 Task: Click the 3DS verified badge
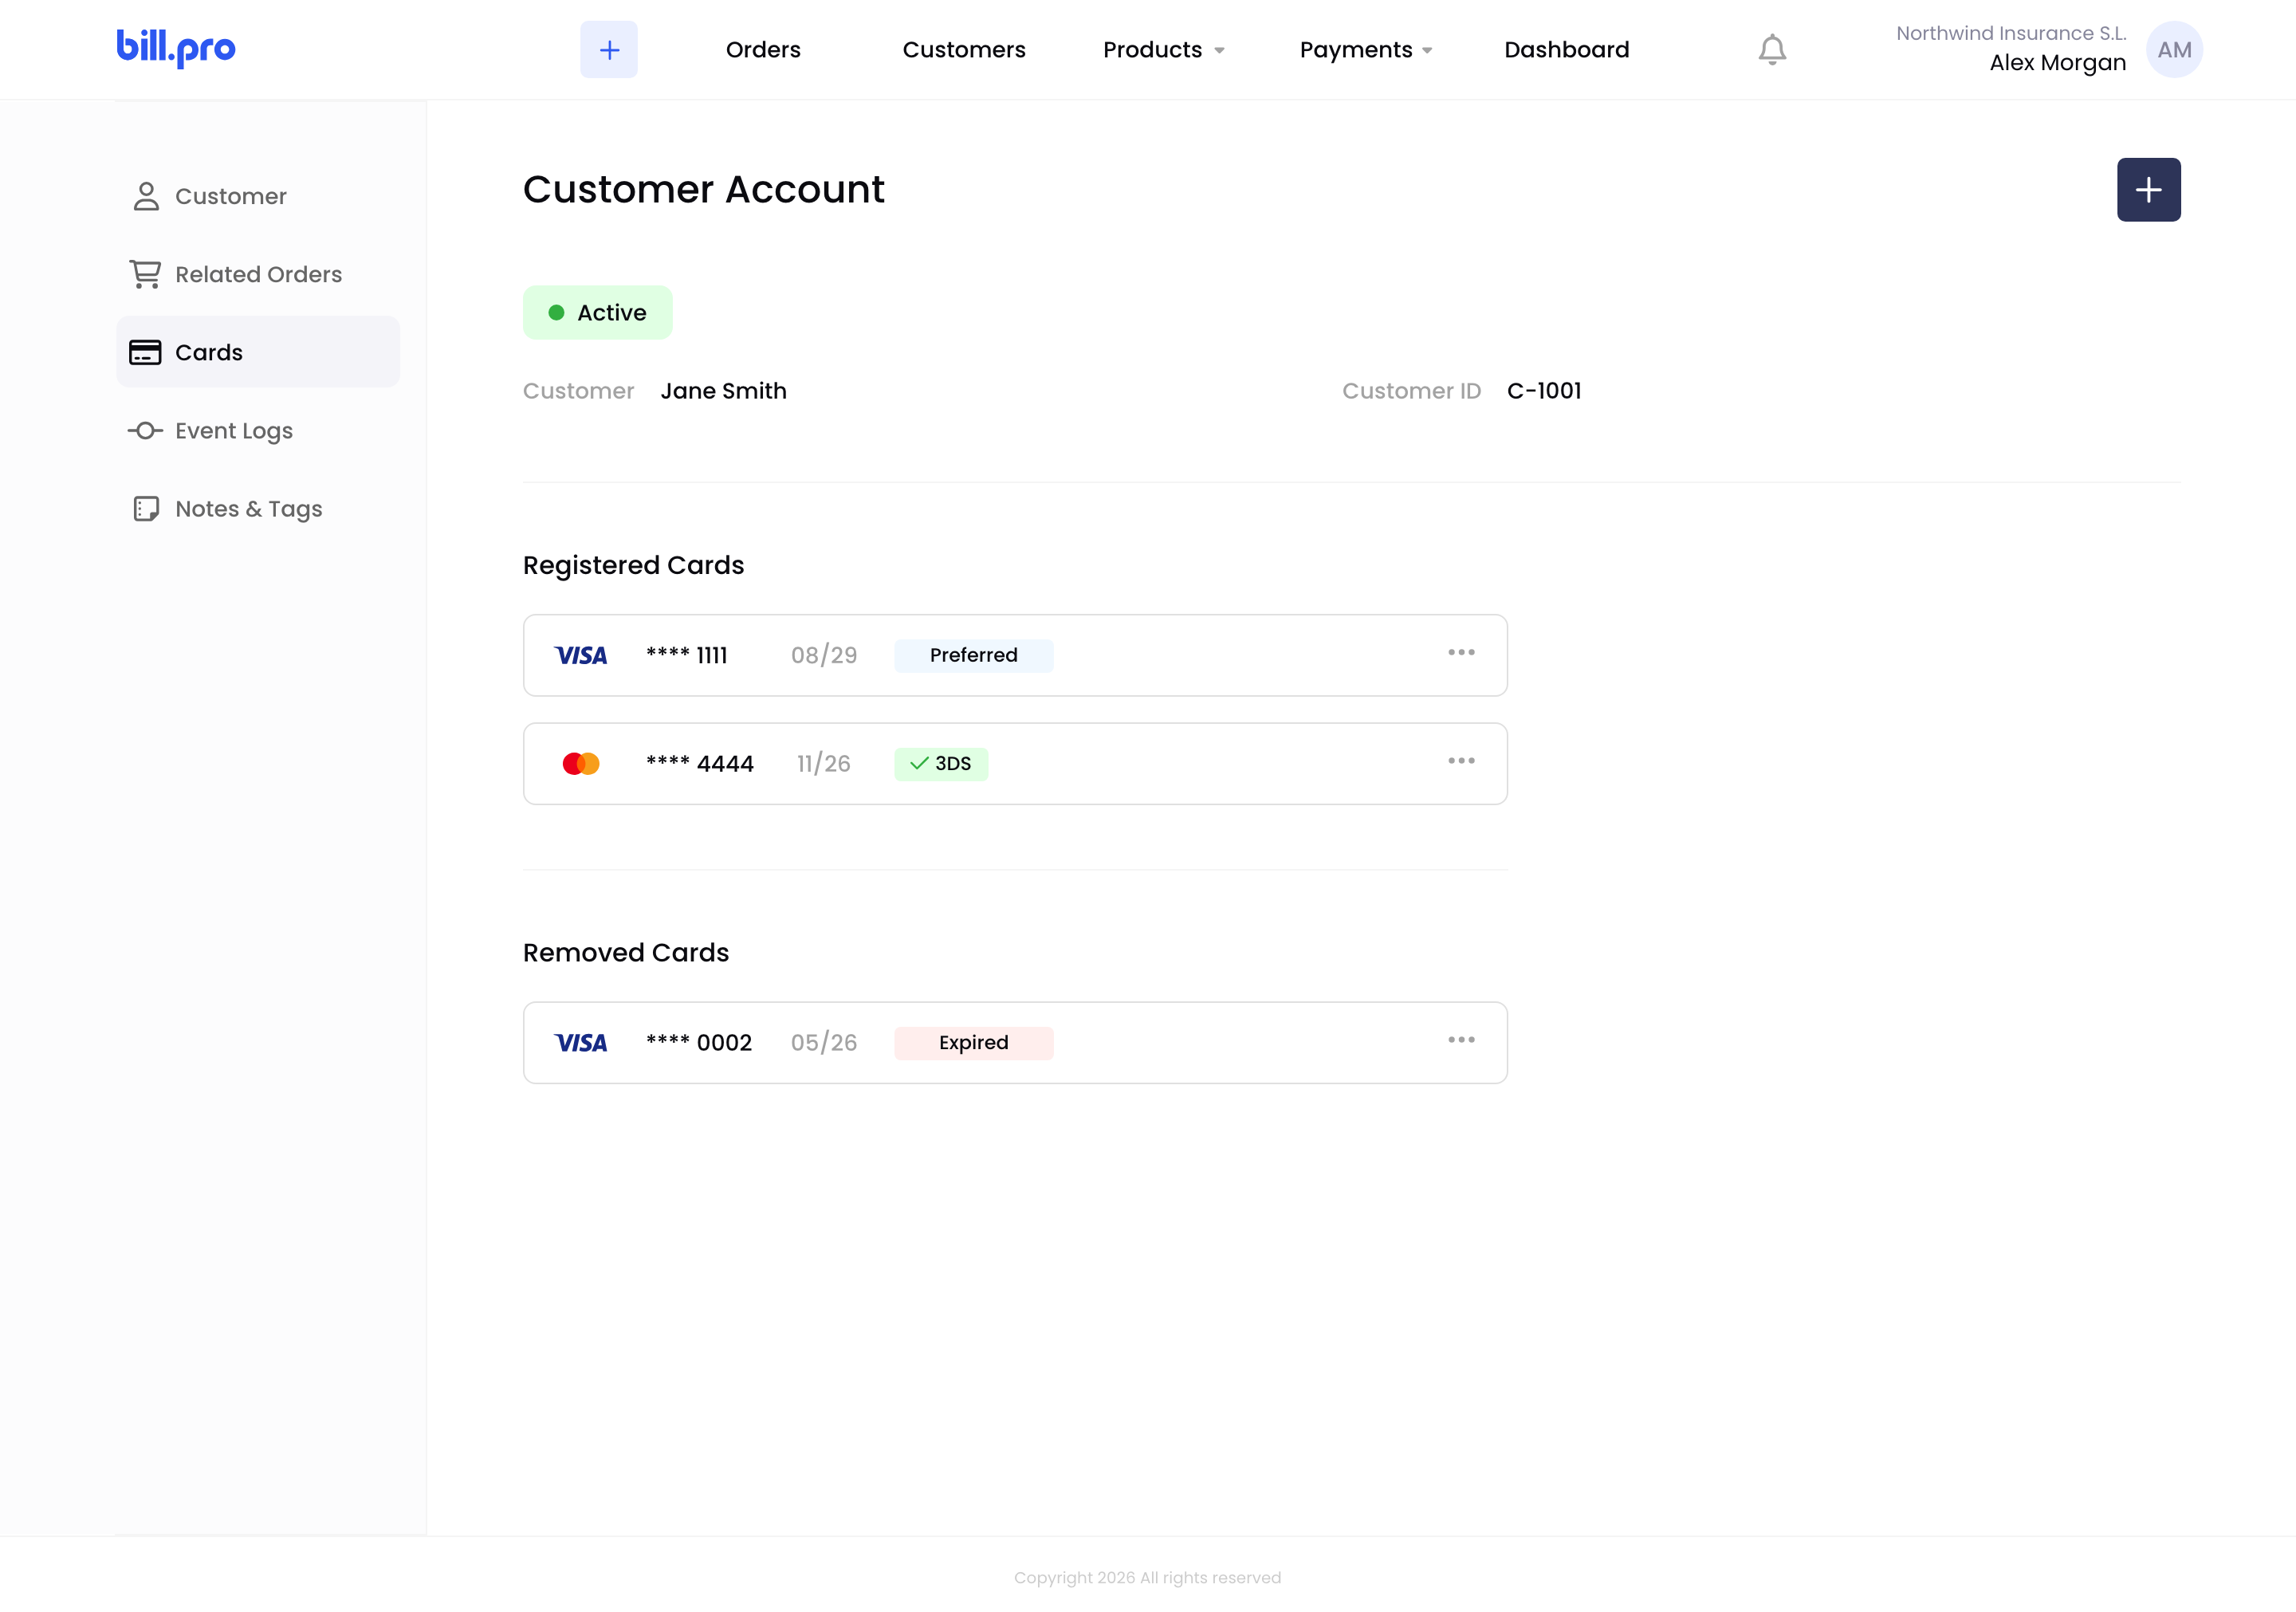coord(941,764)
